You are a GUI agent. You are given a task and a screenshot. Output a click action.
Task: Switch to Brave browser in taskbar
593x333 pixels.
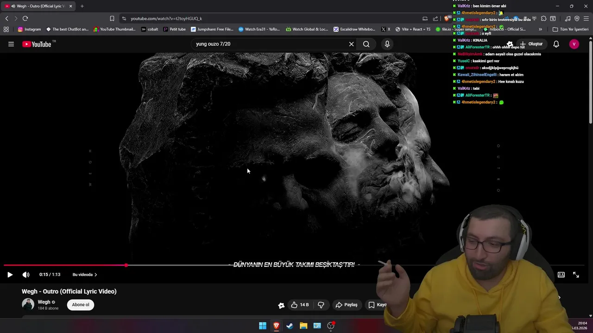click(276, 326)
